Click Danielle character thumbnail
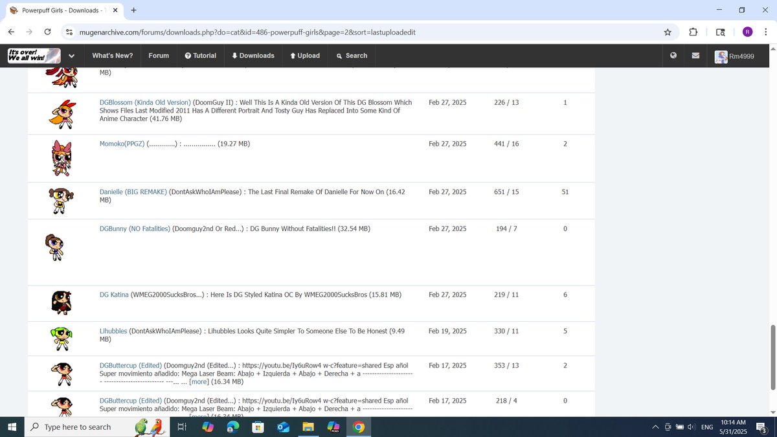The width and height of the screenshot is (777, 437). coord(61,201)
